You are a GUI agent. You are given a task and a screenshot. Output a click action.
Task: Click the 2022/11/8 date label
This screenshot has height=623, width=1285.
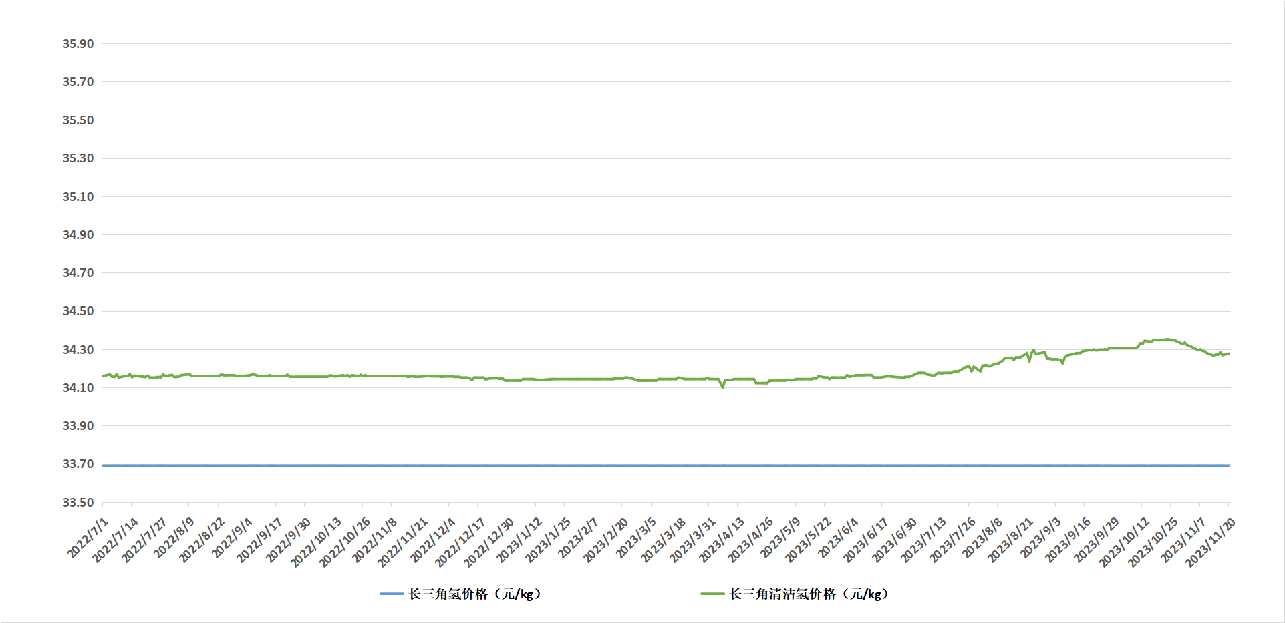coord(374,540)
